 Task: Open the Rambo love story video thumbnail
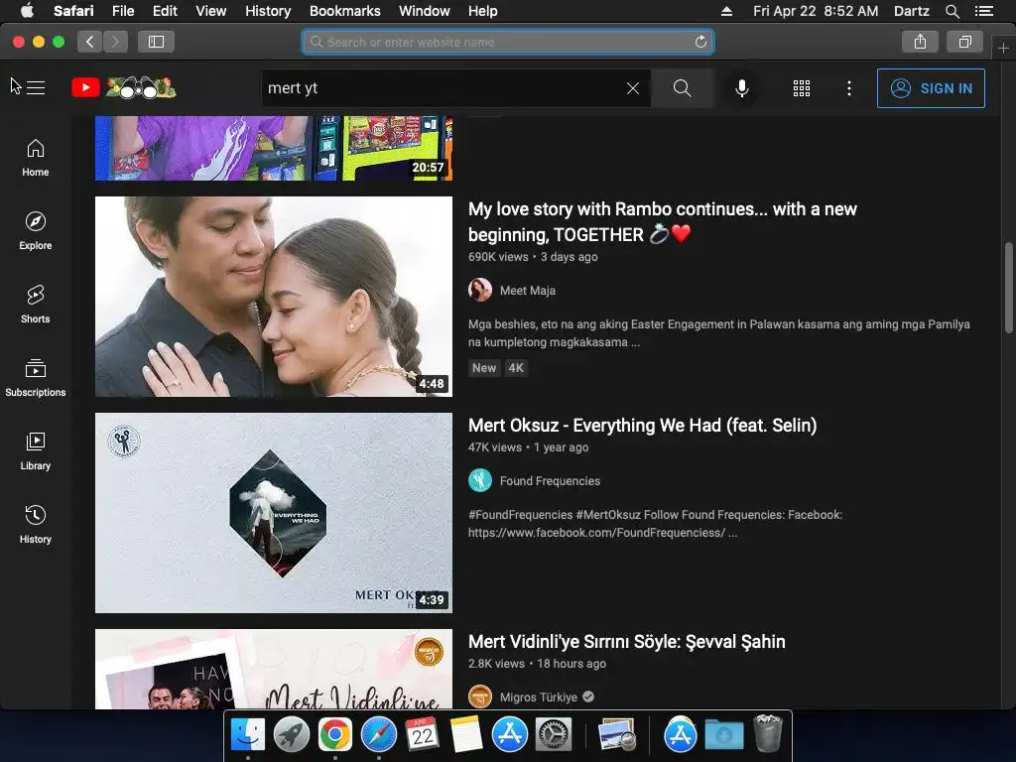point(274,297)
